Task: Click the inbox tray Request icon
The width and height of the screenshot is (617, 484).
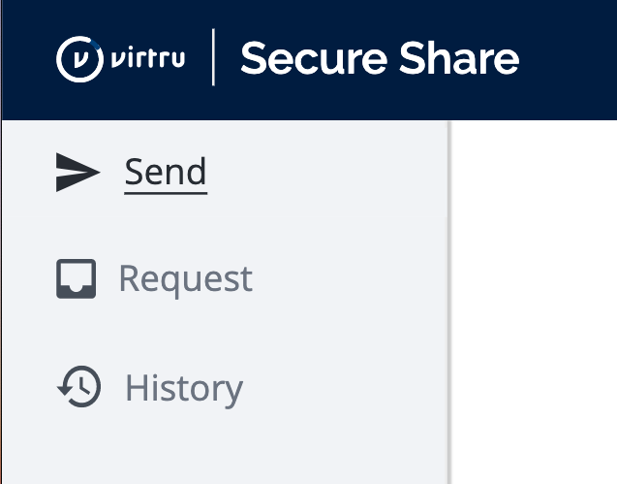Action: [x=77, y=279]
